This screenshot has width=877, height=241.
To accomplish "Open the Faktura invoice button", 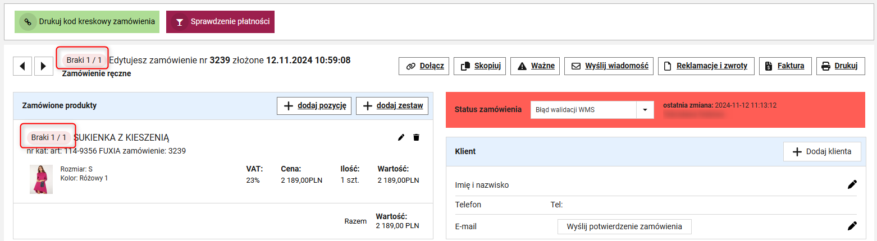I will point(784,66).
